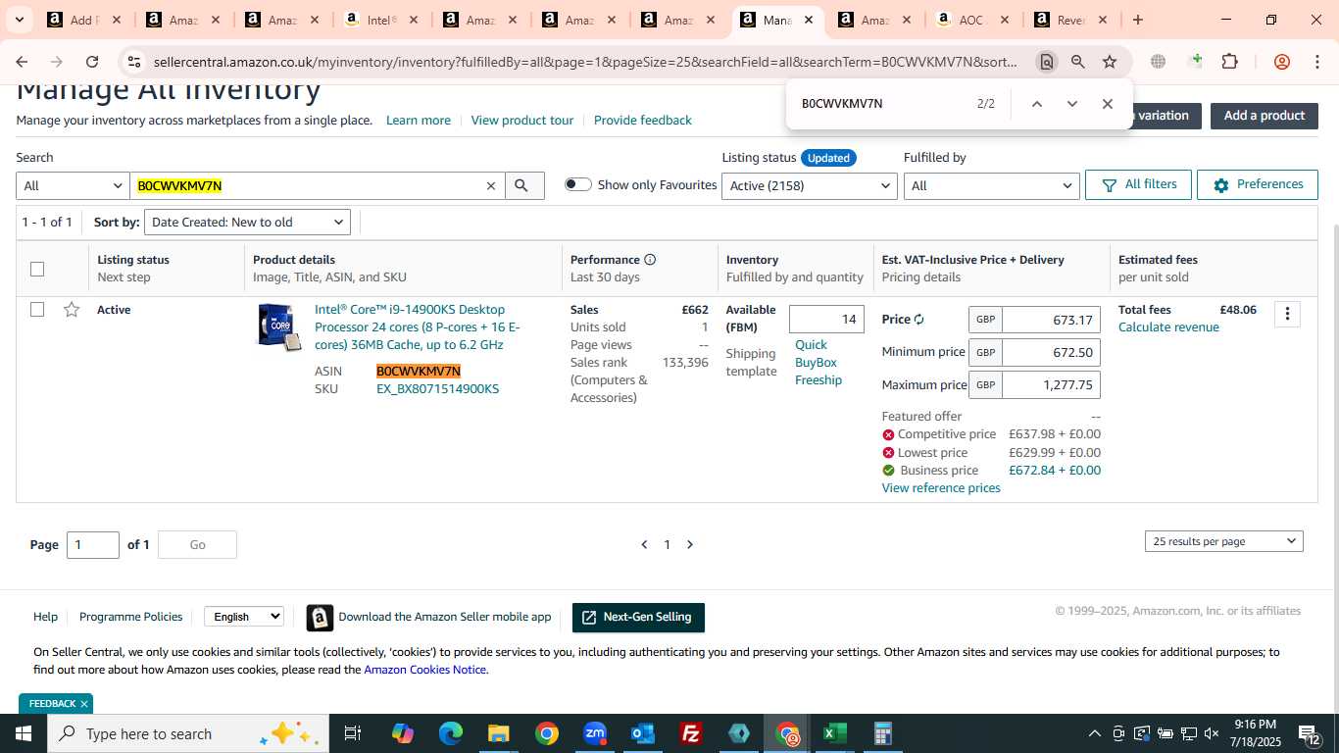Image resolution: width=1339 pixels, height=753 pixels.
Task: Open FileZilla from the taskbar
Action: pos(691,733)
